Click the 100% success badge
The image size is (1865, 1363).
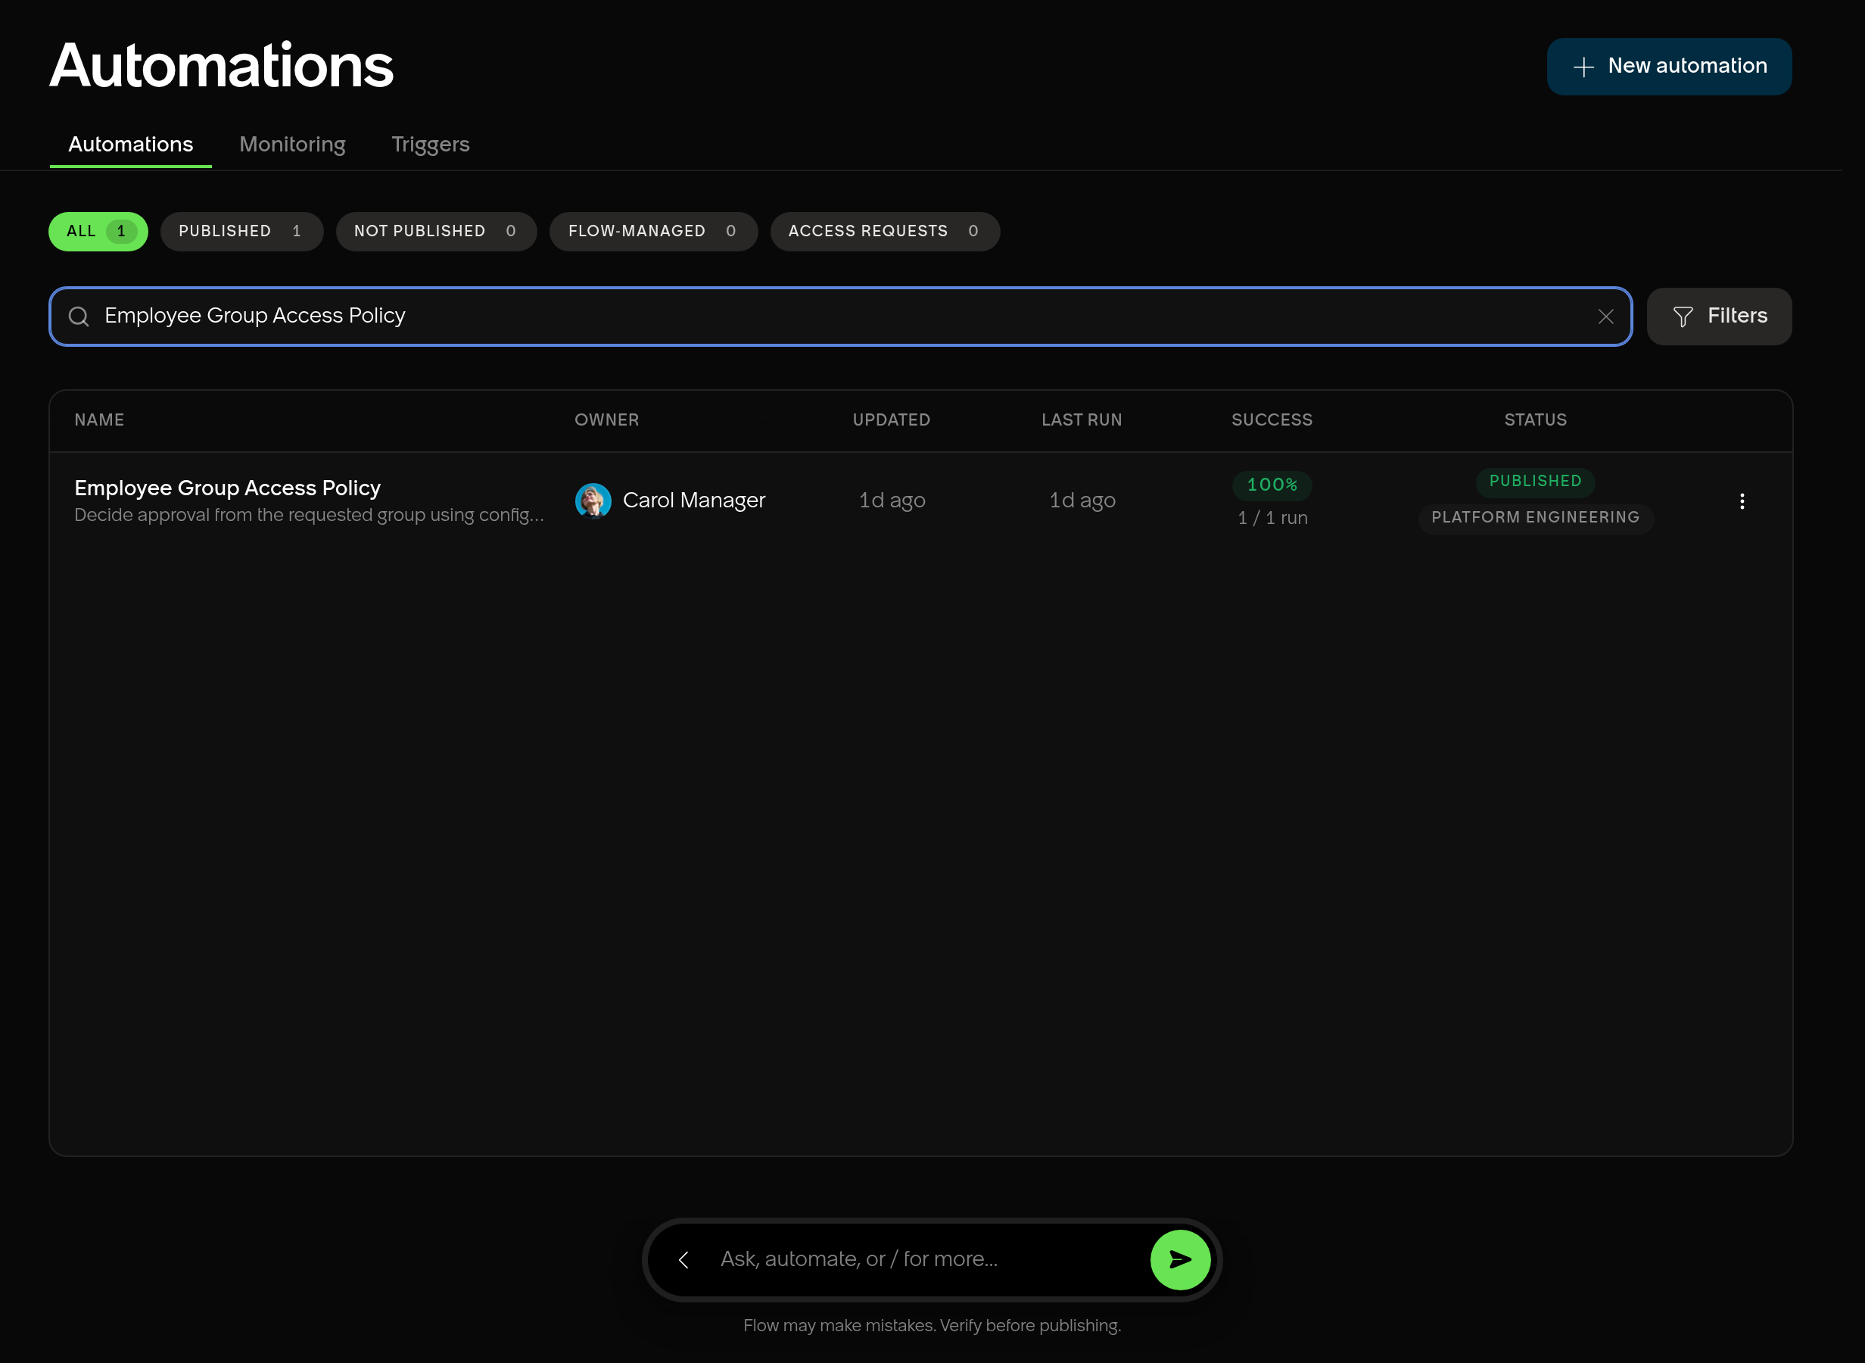(x=1272, y=485)
